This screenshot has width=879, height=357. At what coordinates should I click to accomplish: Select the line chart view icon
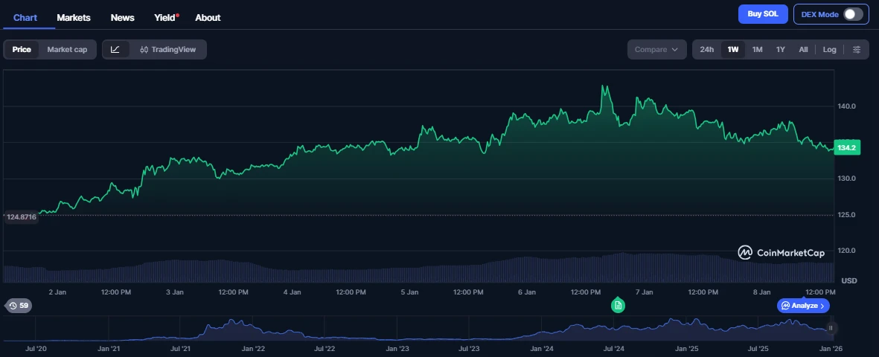(x=115, y=50)
